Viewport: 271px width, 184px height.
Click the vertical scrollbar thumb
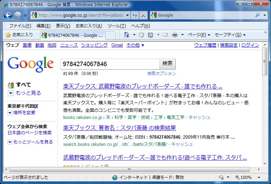pos(265,62)
